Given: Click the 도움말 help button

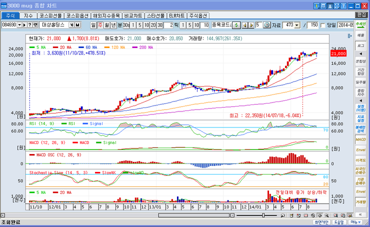Looking at the screenshot, I should [x=339, y=222].
